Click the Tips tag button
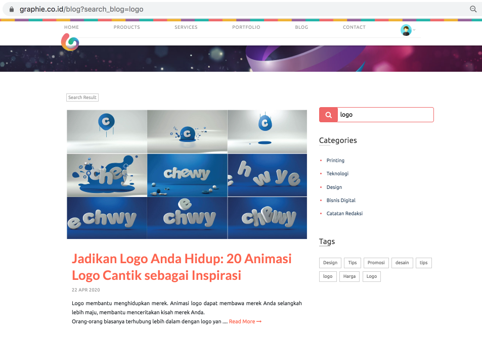Image resolution: width=482 pixels, height=340 pixels. pyautogui.click(x=353, y=263)
